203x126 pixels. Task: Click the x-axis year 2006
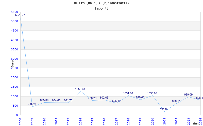click(x=20, y=121)
